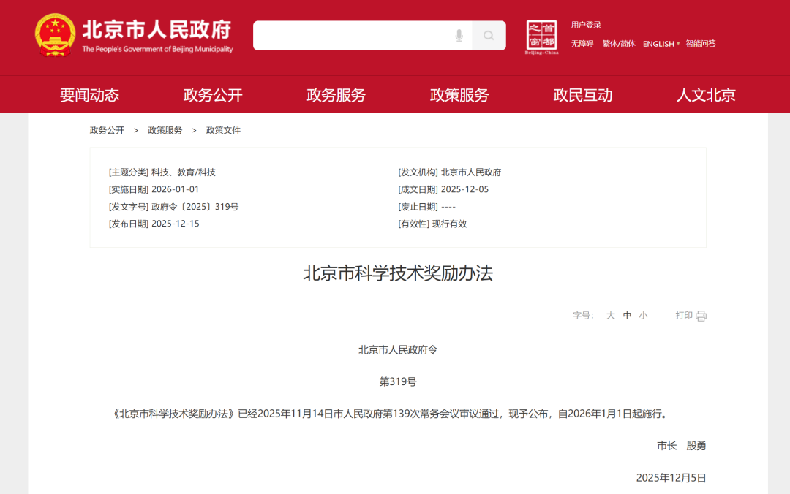Screen dimensions: 790x494
Task: Set font size to medium (中)
Action: coord(627,316)
